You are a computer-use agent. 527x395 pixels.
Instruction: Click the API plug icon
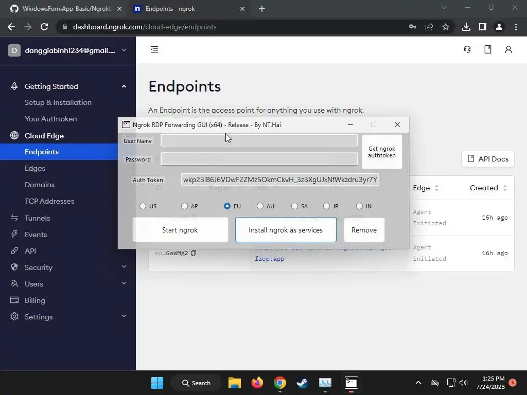14,250
